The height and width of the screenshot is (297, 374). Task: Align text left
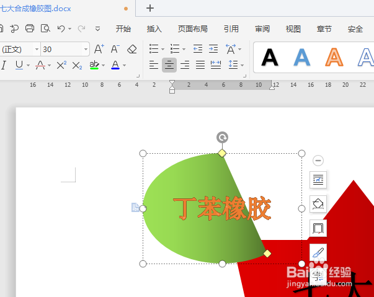pyautogui.click(x=154, y=64)
